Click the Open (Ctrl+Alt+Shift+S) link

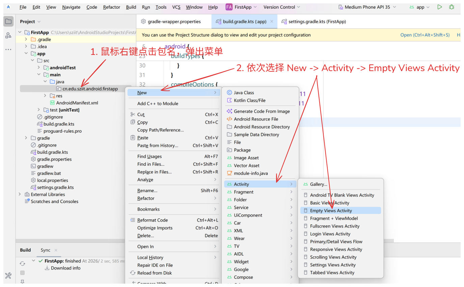coord(425,35)
